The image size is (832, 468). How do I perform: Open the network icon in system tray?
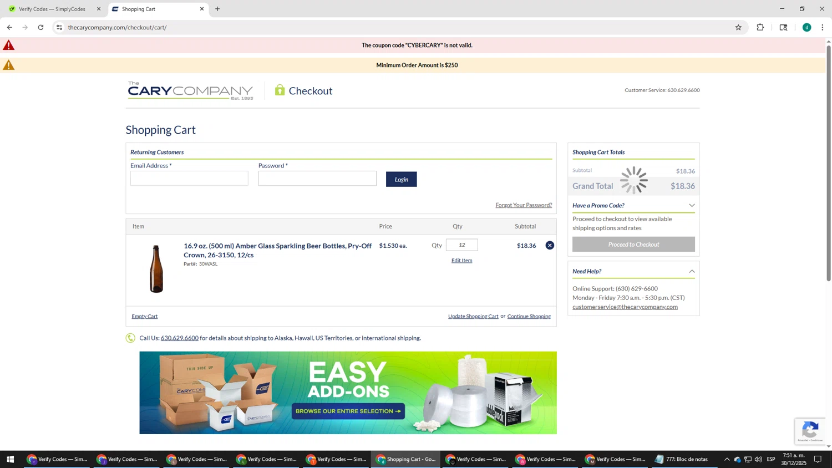tap(748, 459)
